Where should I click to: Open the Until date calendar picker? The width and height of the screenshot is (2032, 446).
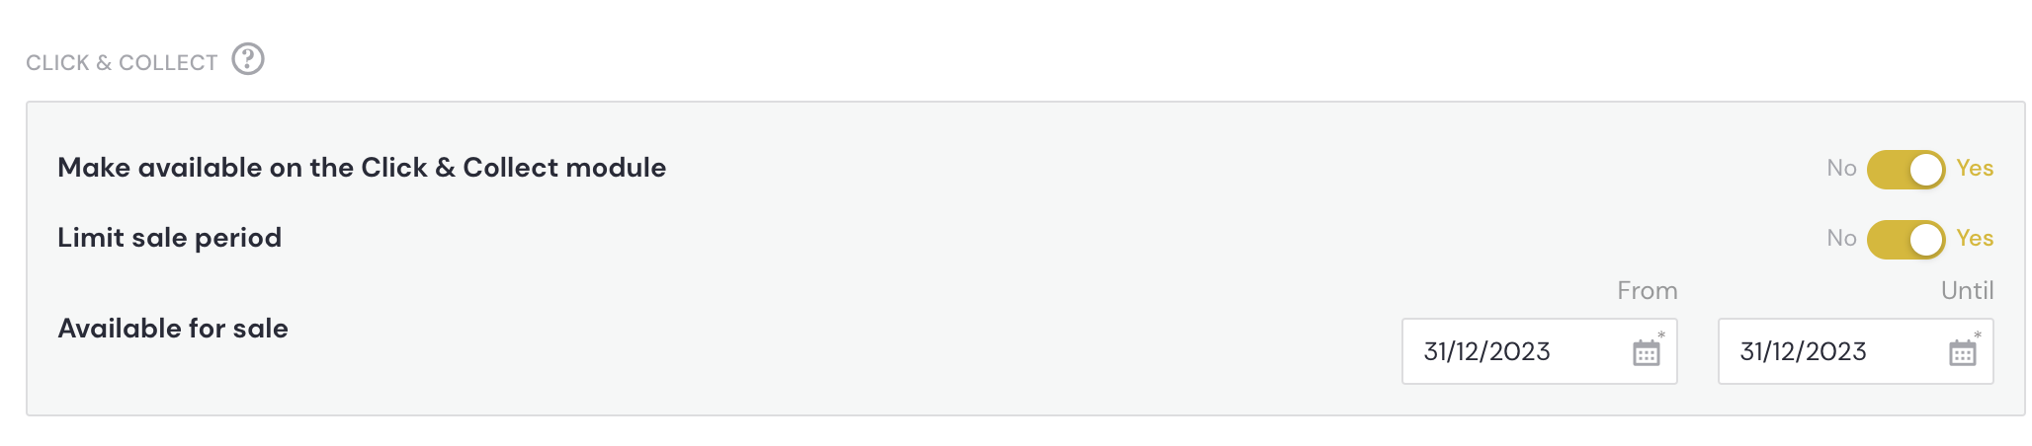pyautogui.click(x=1962, y=352)
